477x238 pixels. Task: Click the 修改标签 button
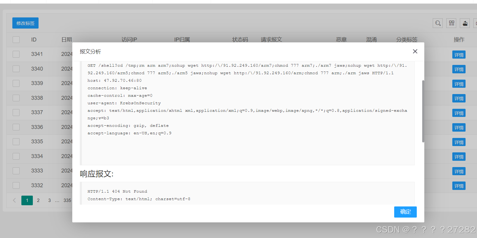[25, 23]
